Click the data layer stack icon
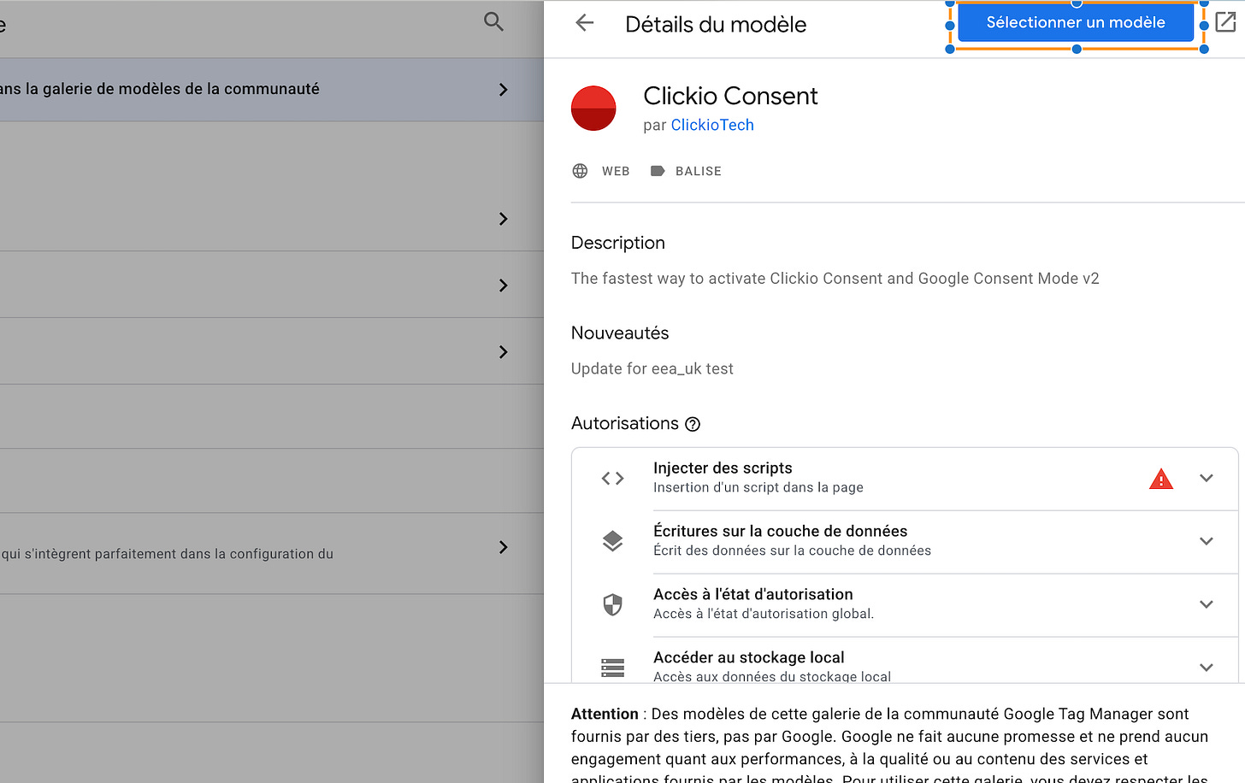The image size is (1245, 783). [612, 541]
